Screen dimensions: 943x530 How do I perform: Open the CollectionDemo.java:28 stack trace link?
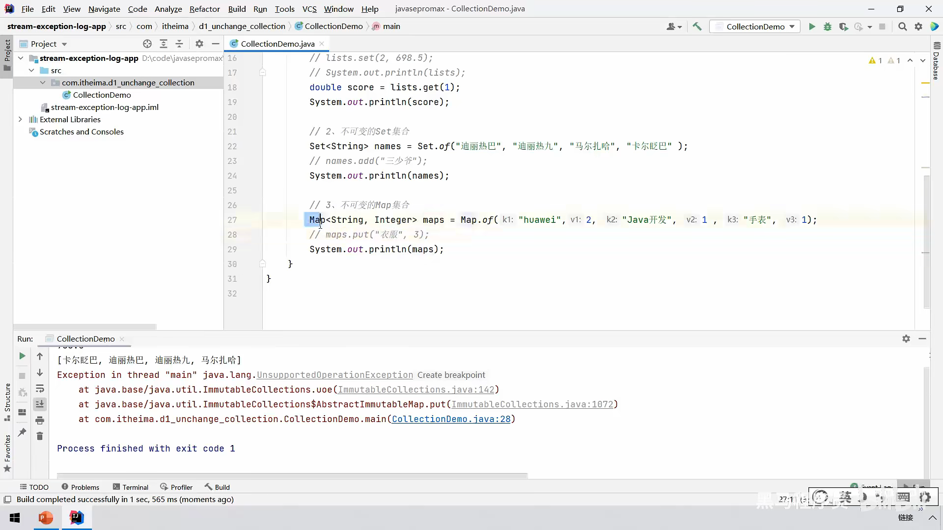click(x=451, y=419)
